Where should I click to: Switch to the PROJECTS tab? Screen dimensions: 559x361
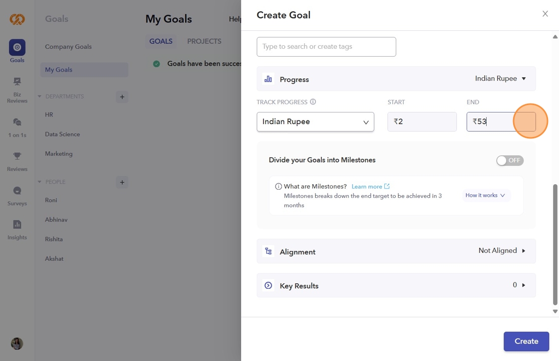tap(204, 41)
